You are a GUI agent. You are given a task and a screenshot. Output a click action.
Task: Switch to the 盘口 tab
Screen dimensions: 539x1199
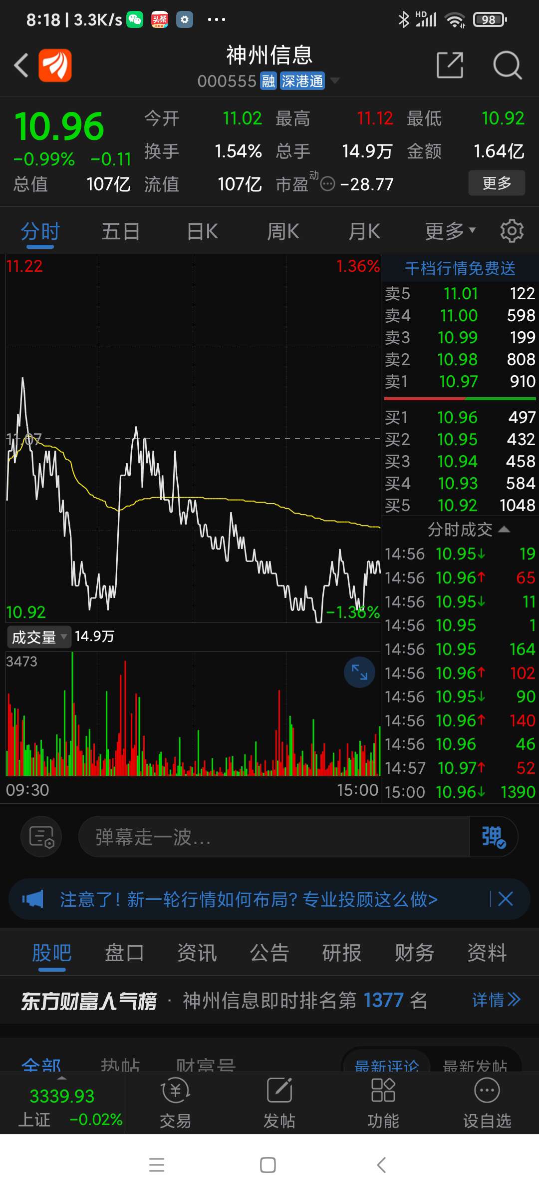(x=124, y=953)
